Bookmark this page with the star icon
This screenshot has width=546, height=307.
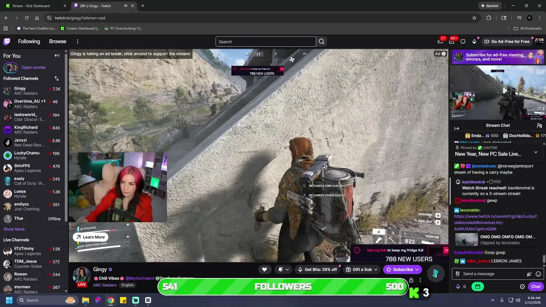[x=474, y=18]
